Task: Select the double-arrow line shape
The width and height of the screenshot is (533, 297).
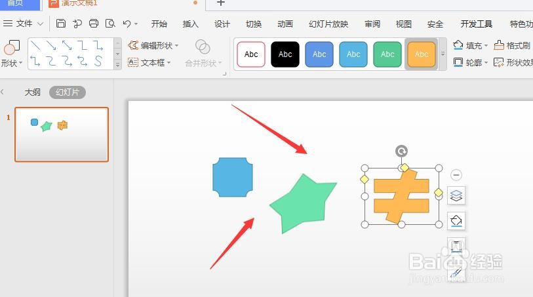Action: click(67, 45)
